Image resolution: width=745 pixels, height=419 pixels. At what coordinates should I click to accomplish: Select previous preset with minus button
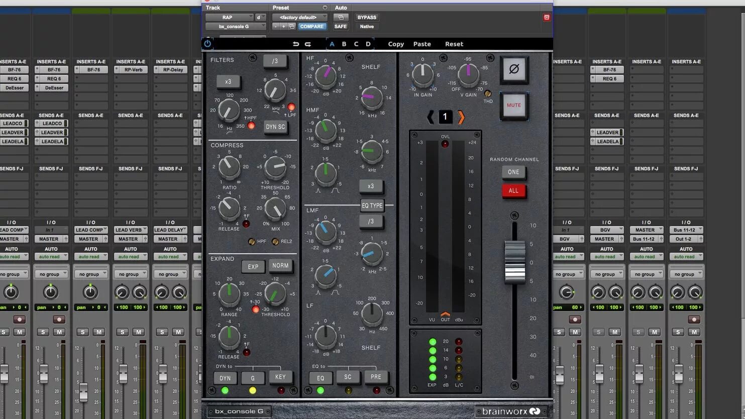pos(276,27)
